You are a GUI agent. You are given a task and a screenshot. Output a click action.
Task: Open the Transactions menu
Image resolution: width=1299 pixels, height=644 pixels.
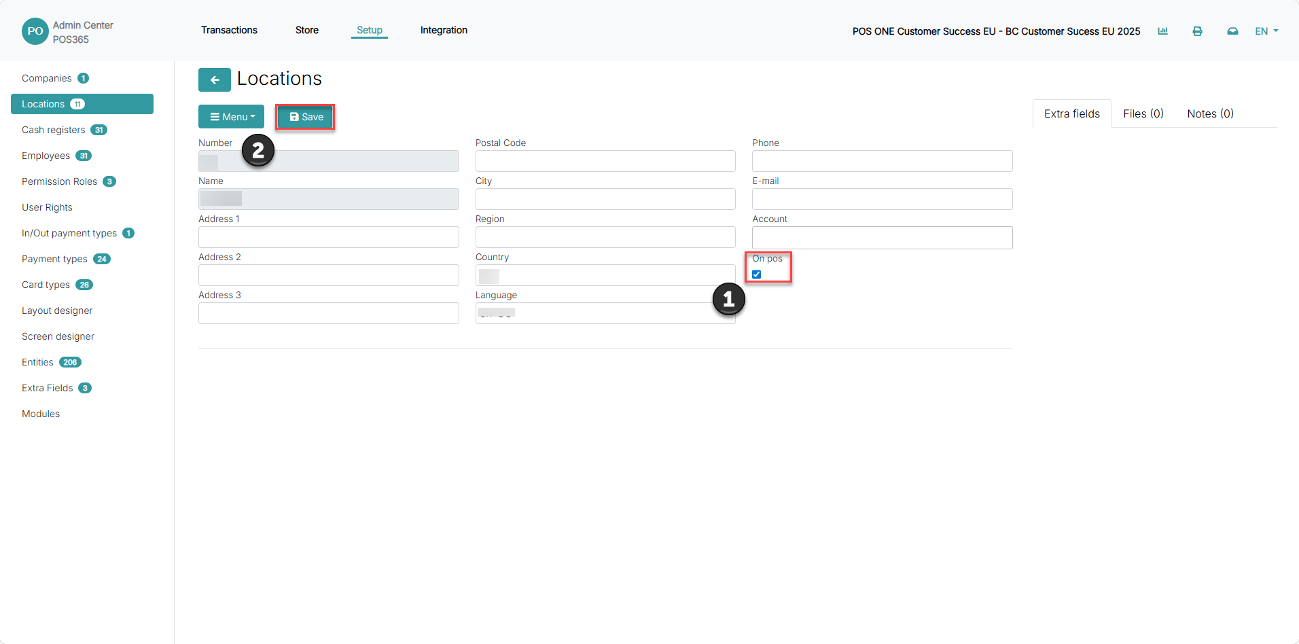229,30
